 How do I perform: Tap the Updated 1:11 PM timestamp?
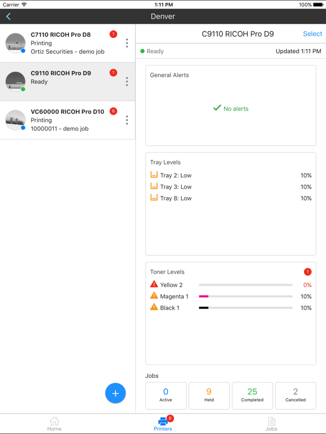[x=298, y=51]
